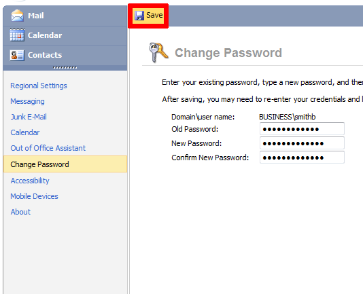View Mobile Devices settings

(x=34, y=196)
